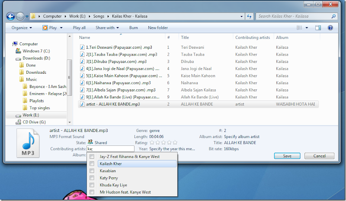The height and width of the screenshot is (201, 346).
Task: Click the Save button
Action: (x=287, y=156)
